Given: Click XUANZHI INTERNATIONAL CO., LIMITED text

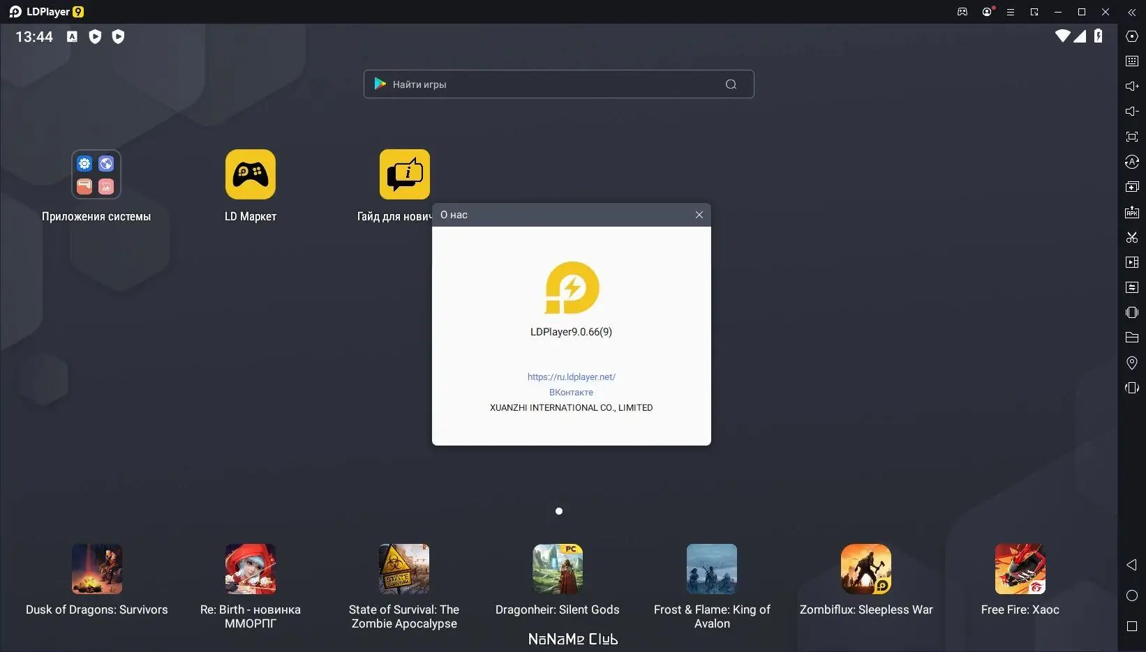Looking at the screenshot, I should tap(571, 407).
